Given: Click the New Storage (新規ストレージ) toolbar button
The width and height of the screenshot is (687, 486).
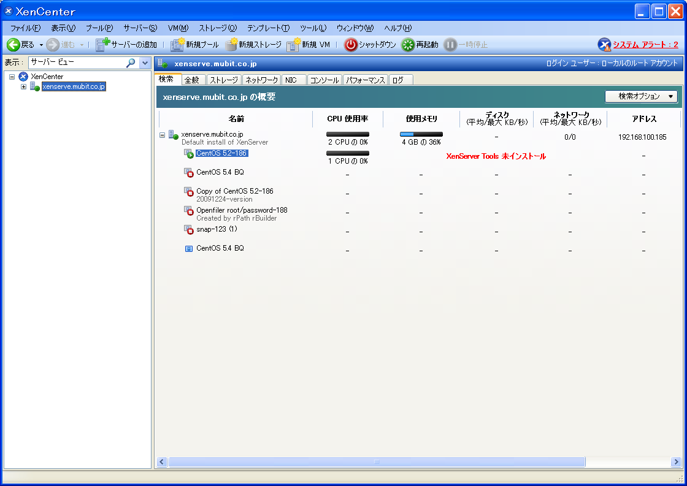Looking at the screenshot, I should point(253,45).
